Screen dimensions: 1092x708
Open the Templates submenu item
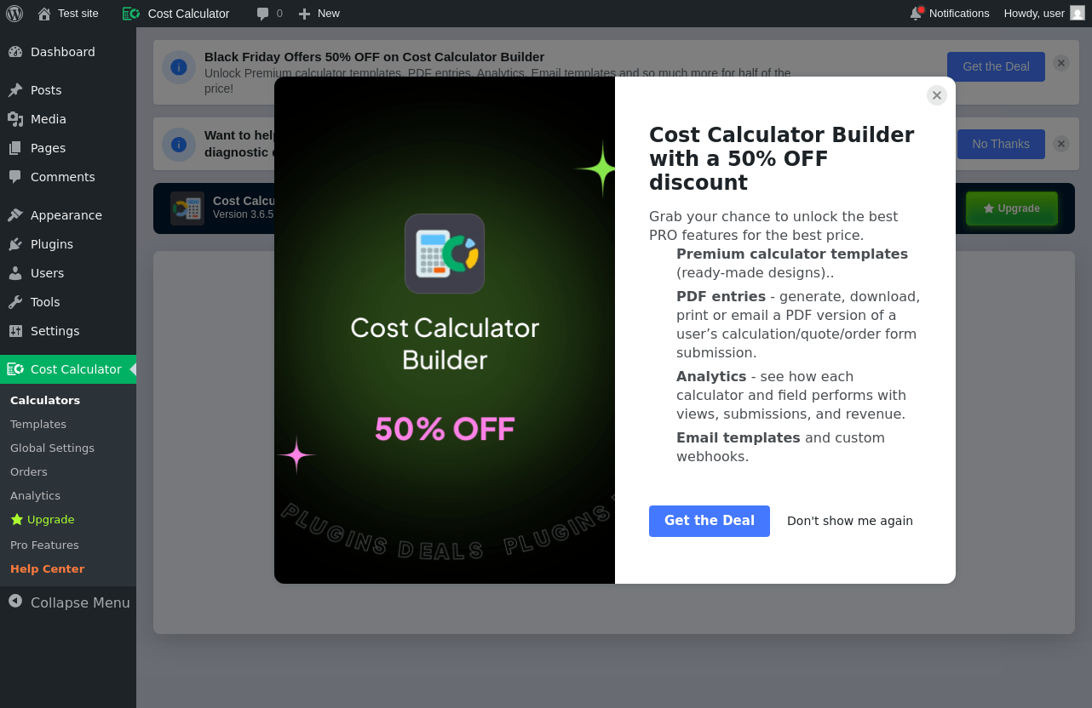(38, 425)
